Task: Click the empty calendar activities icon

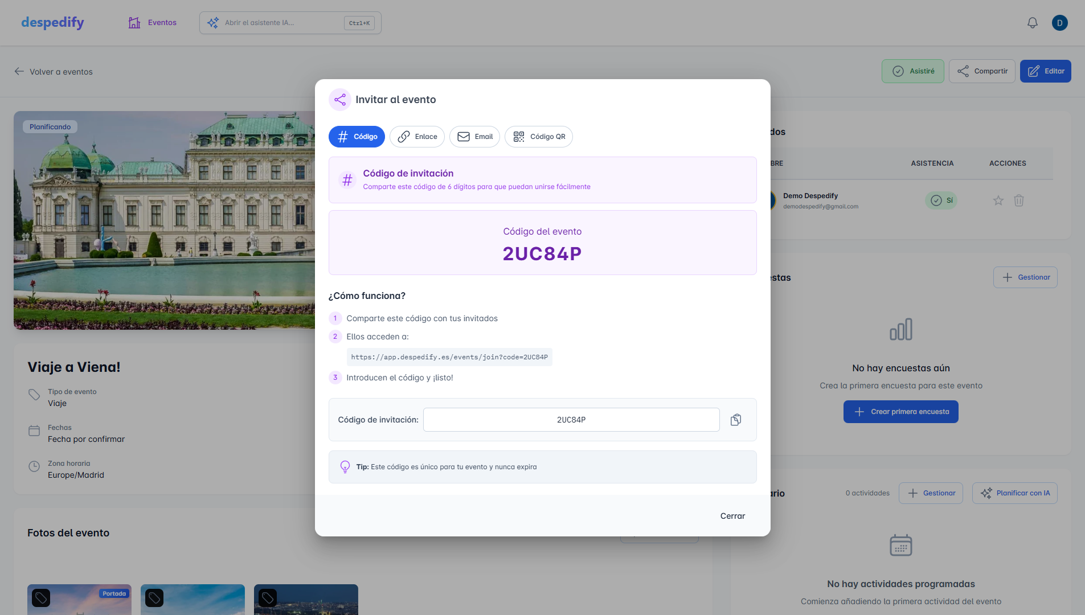Action: [x=901, y=545]
